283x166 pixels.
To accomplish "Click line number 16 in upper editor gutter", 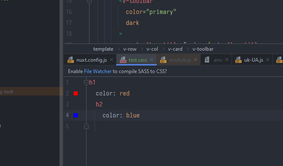I will (69, 12).
